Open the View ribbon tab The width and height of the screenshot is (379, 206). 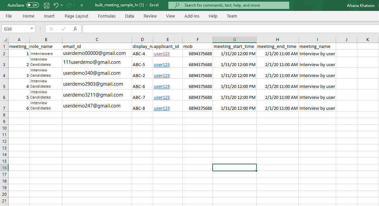[x=170, y=16]
